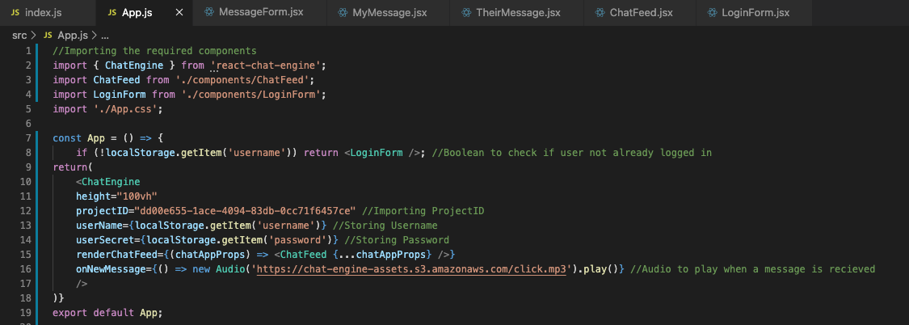Click the word "return(" on line 9

click(x=73, y=167)
